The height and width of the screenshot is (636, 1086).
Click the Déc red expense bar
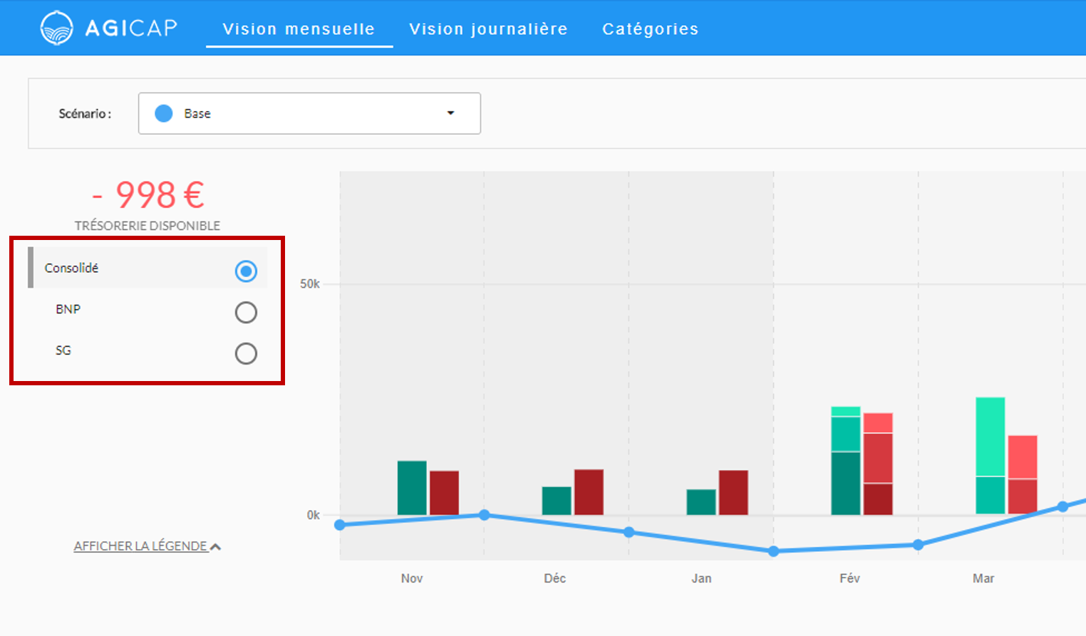pyautogui.click(x=589, y=492)
